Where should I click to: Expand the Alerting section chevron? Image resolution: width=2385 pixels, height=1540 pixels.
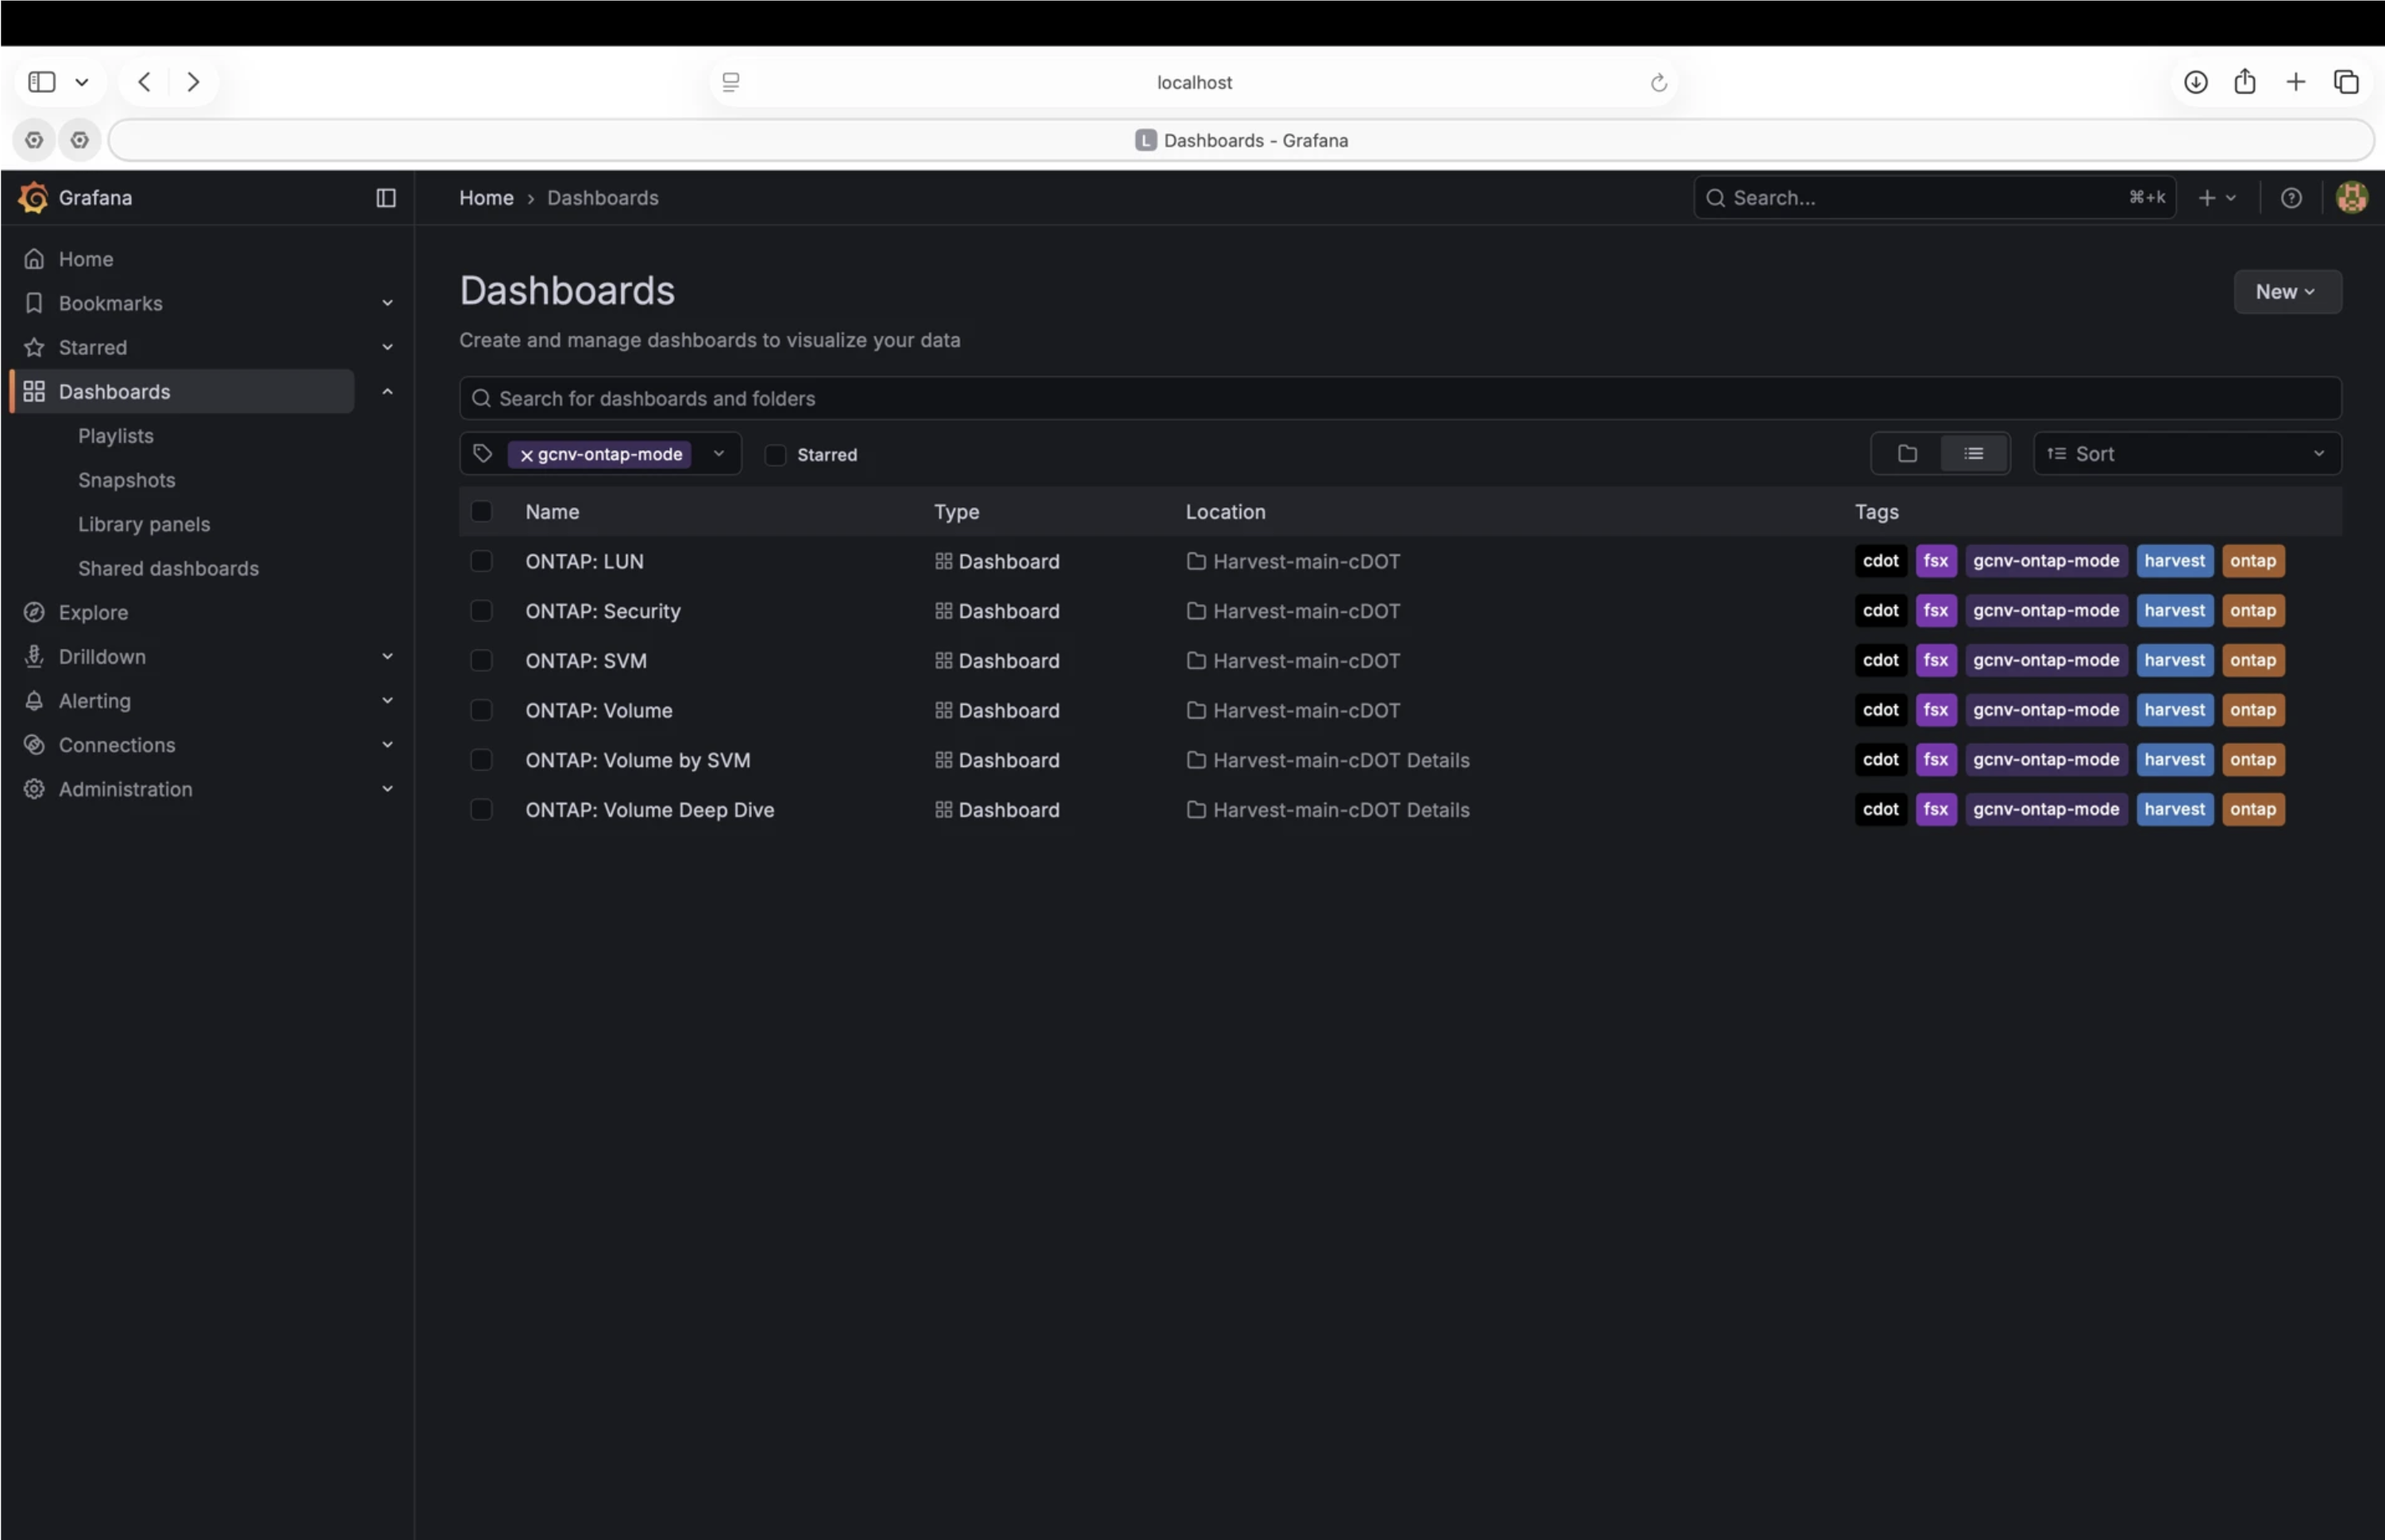pyautogui.click(x=387, y=700)
